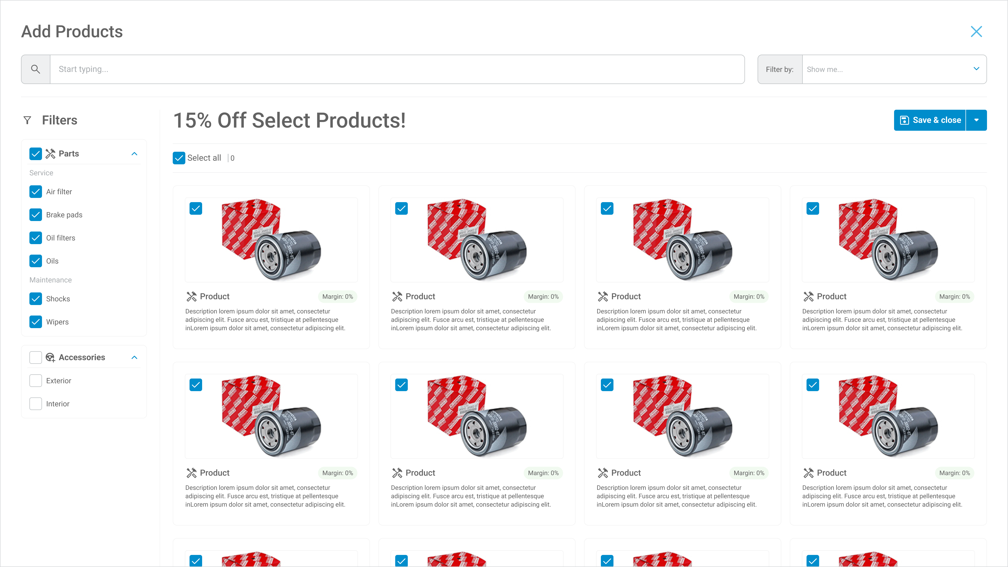Click third product's oil filter image

pyautogui.click(x=682, y=240)
